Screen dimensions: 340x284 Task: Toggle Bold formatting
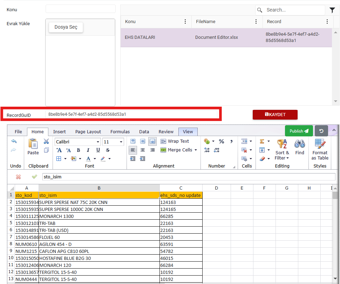[78, 150]
